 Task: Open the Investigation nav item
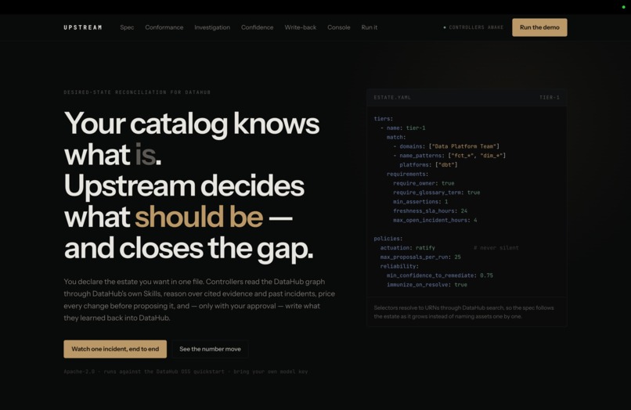[212, 27]
